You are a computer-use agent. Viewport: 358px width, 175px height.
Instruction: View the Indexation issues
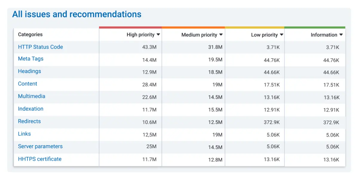[x=30, y=109]
